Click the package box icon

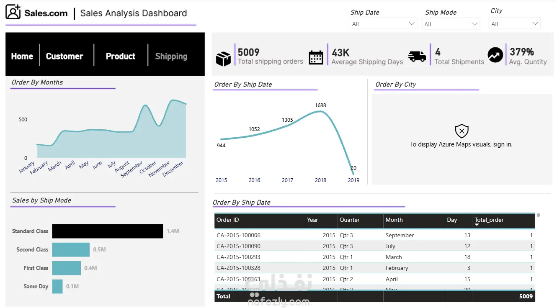(223, 59)
